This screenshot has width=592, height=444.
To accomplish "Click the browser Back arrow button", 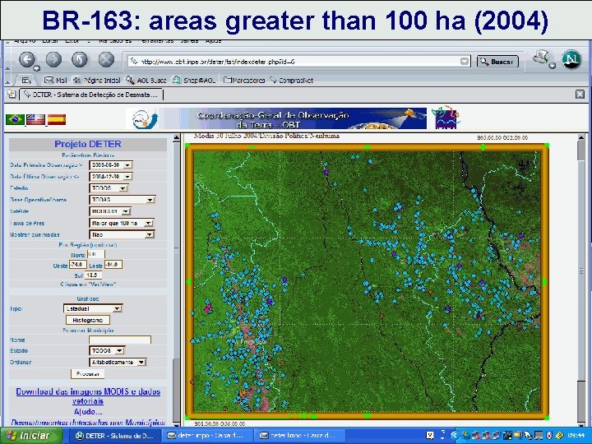I will pyautogui.click(x=27, y=60).
